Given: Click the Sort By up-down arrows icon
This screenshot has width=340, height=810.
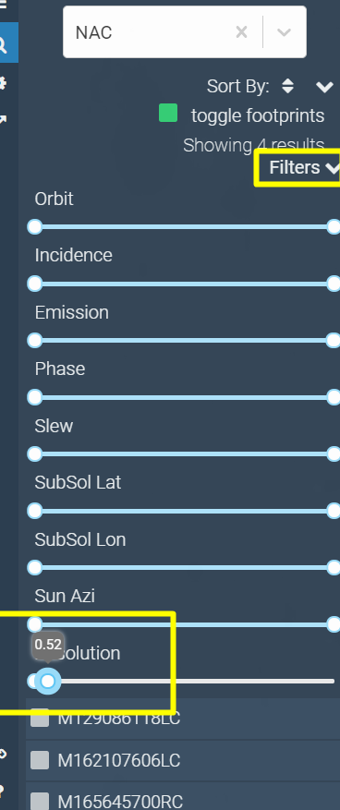Looking at the screenshot, I should pos(288,86).
